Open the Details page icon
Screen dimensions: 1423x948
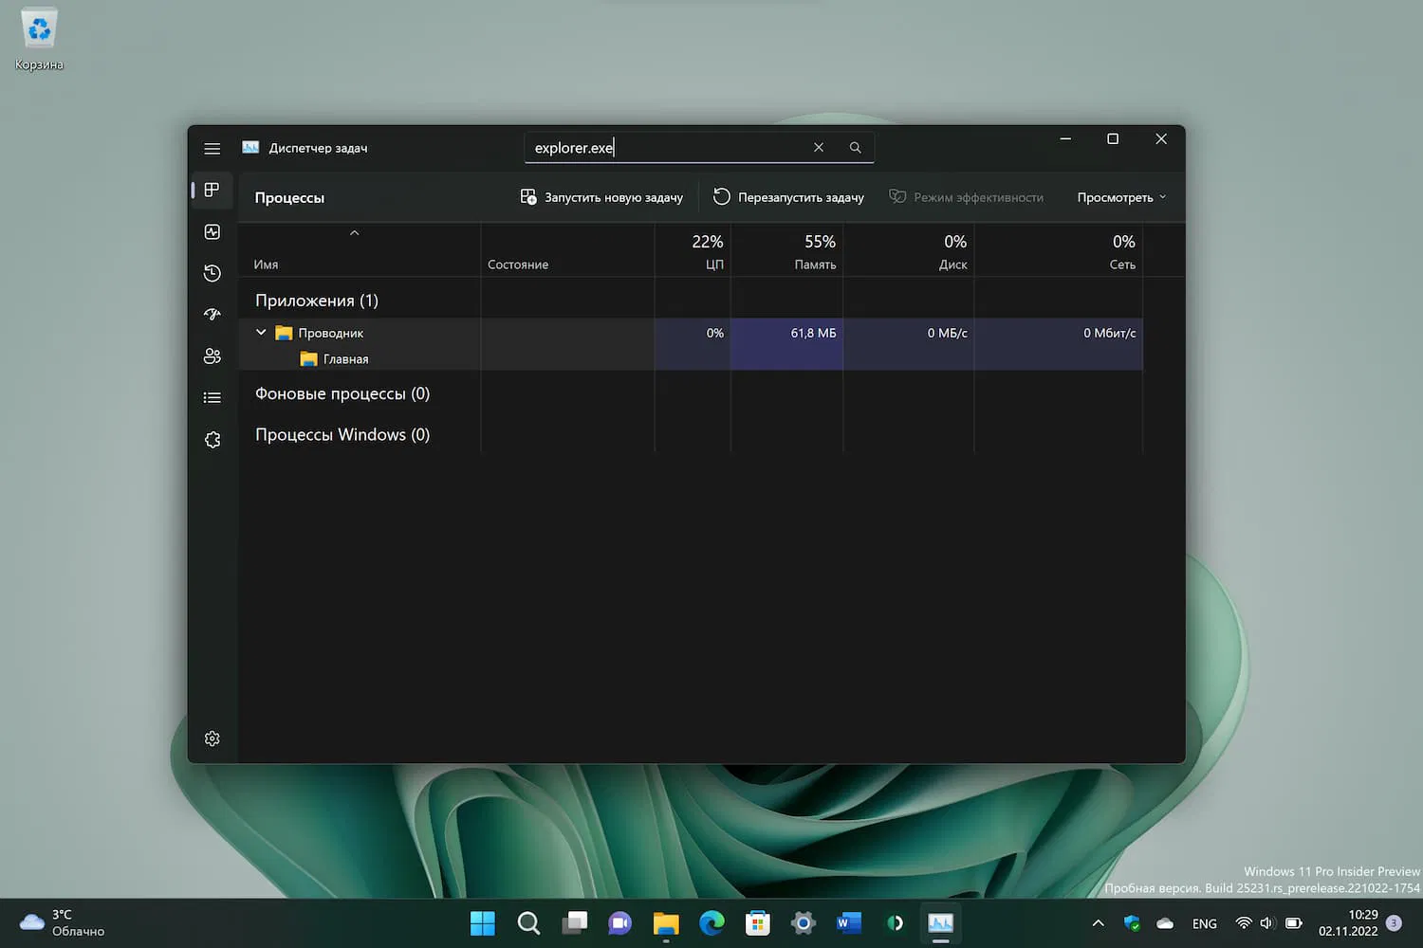(x=213, y=398)
